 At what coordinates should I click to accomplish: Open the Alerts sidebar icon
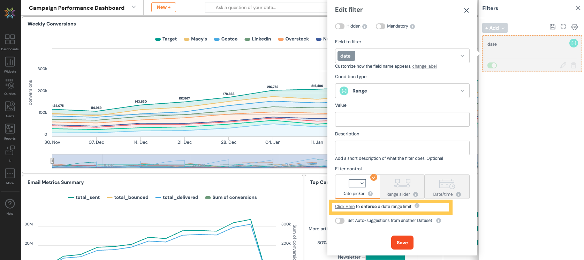pos(10,109)
